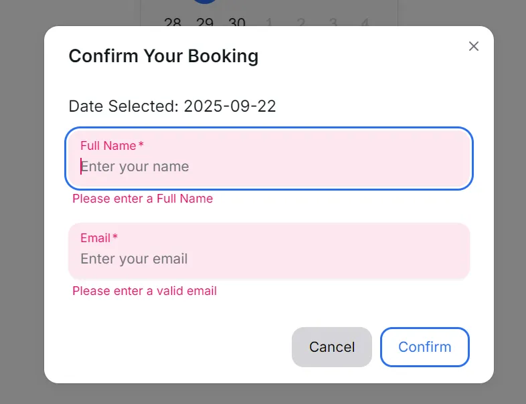Viewport: 526px width, 404px height.
Task: Close the booking dialog with the X icon
Action: click(474, 46)
